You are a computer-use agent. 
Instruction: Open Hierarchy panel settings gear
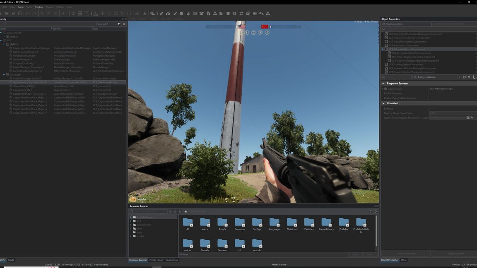point(124,24)
